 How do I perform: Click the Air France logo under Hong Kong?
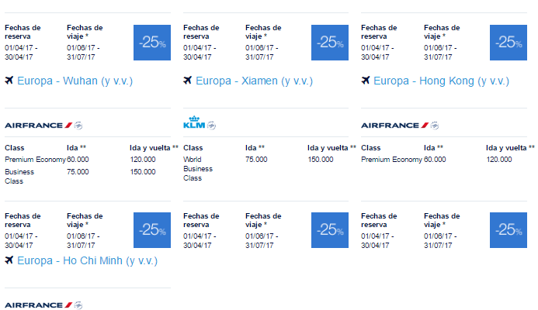(395, 126)
